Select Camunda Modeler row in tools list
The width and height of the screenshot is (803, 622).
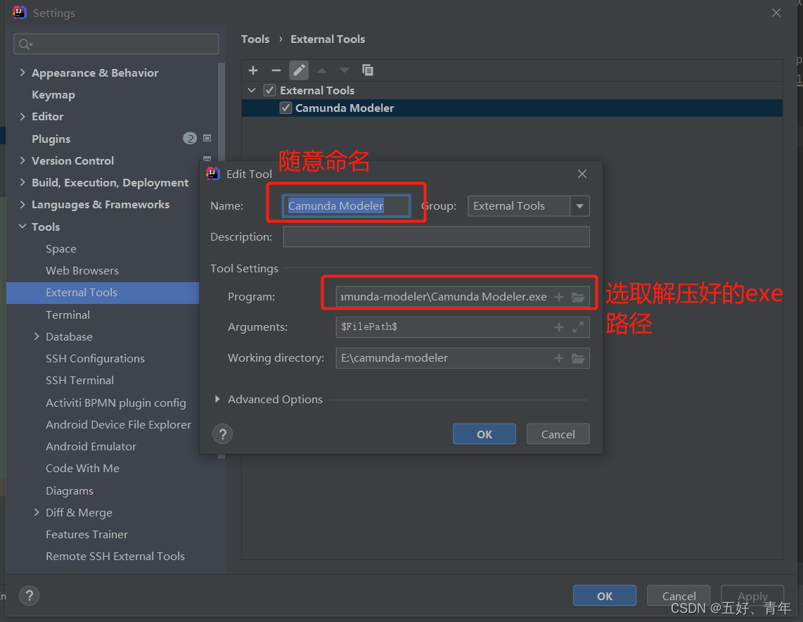pos(512,108)
